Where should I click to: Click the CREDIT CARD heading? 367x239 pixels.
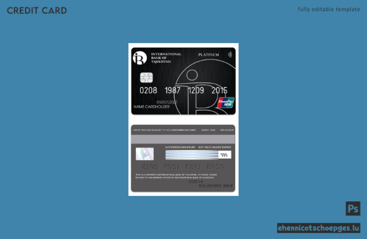[x=37, y=11]
